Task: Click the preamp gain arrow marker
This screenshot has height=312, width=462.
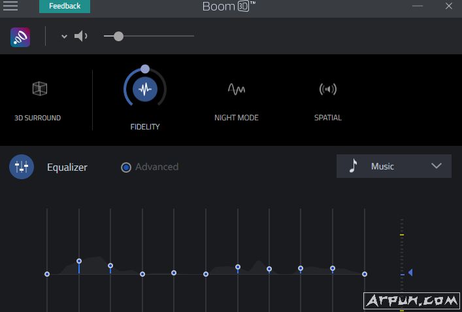Action: click(410, 272)
